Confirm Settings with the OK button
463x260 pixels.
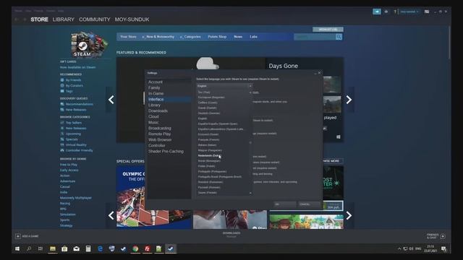point(285,204)
